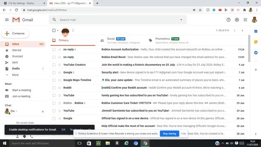261x147 pixels.
Task: Get add-ons with the plus icon in side panel
Action: (256, 70)
